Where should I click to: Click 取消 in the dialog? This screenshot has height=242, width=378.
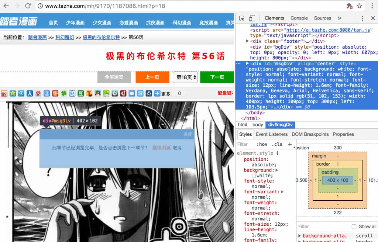[177, 148]
